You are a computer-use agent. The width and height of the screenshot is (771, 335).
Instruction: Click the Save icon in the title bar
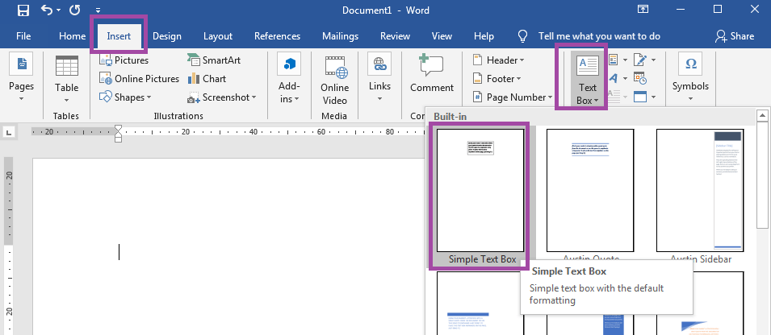coord(22,10)
